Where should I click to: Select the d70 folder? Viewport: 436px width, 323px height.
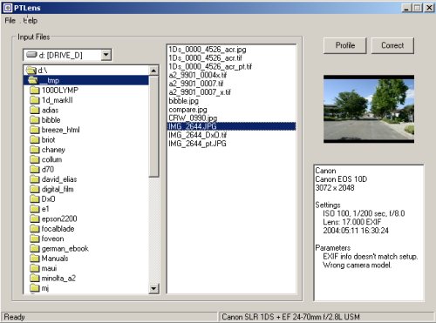tap(42, 169)
